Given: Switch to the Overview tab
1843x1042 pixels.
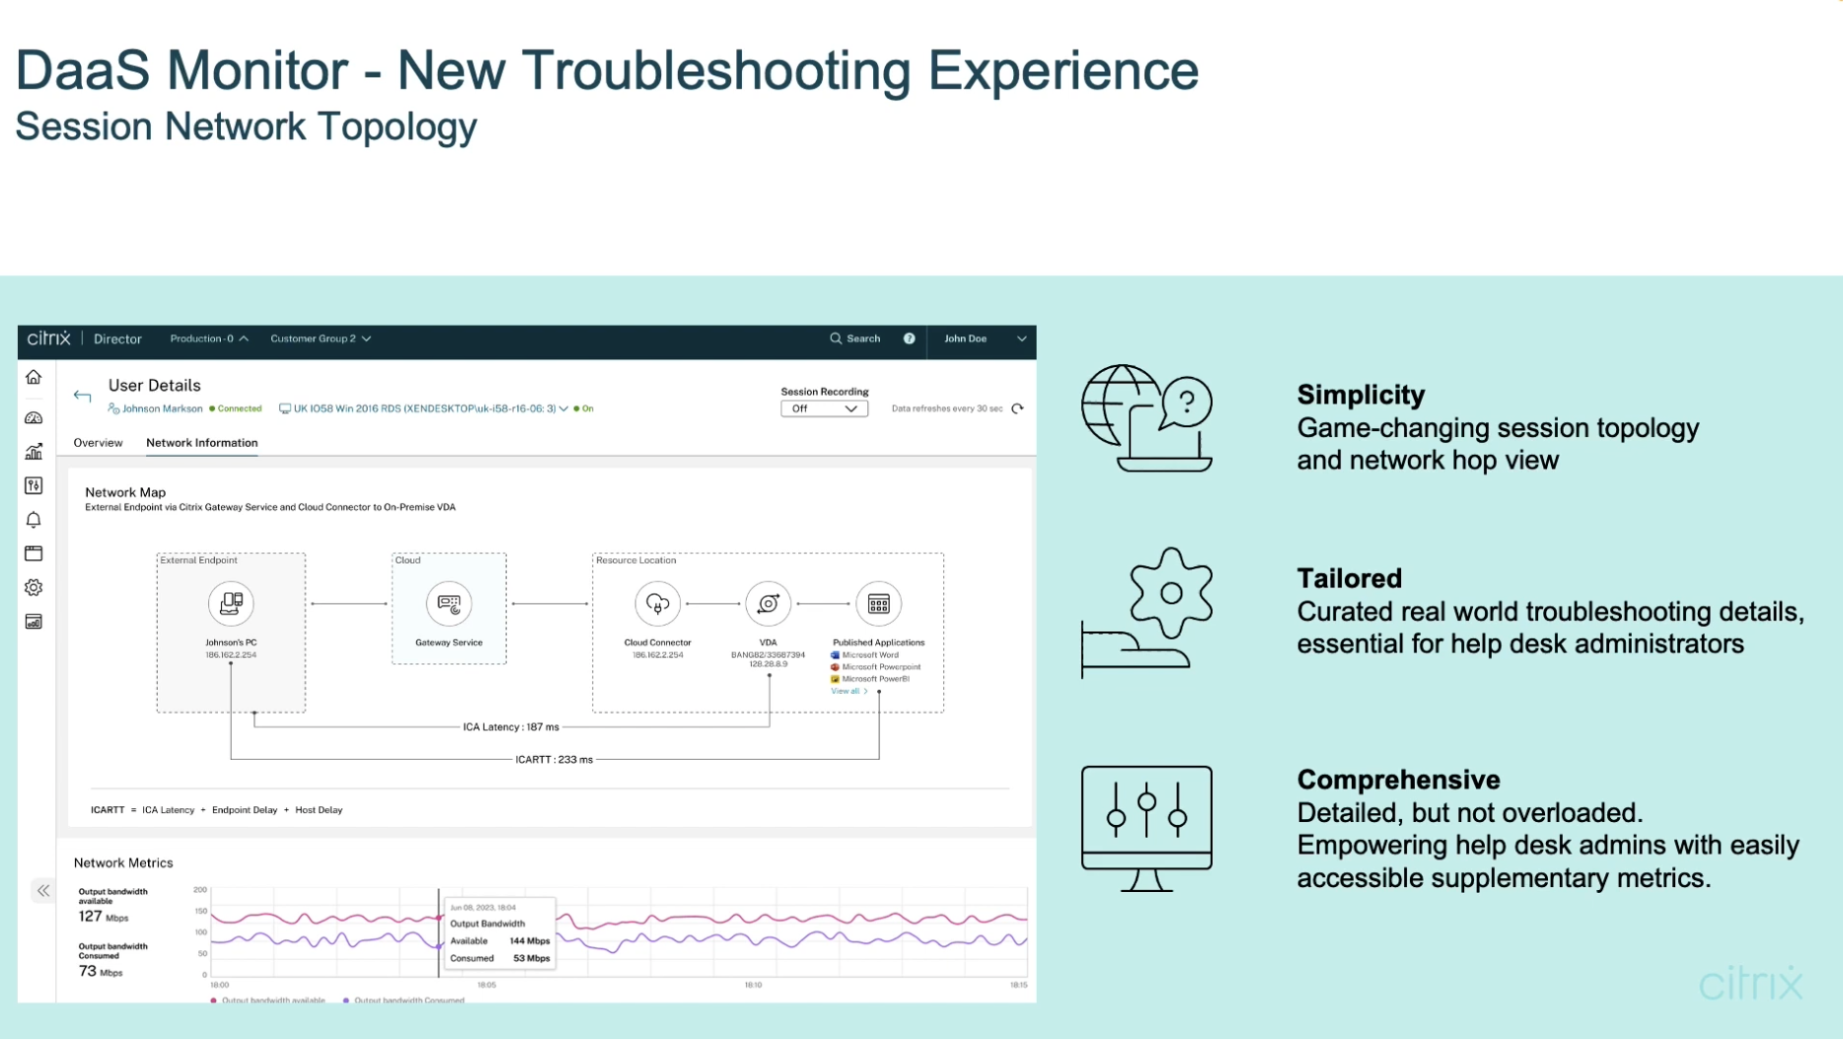Looking at the screenshot, I should tap(98, 443).
